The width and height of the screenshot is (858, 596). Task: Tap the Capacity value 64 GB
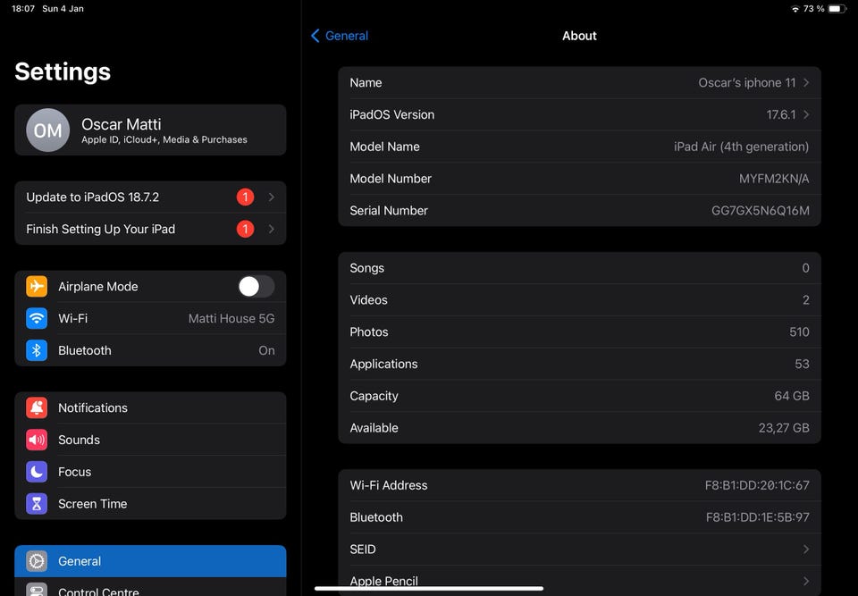(x=792, y=396)
